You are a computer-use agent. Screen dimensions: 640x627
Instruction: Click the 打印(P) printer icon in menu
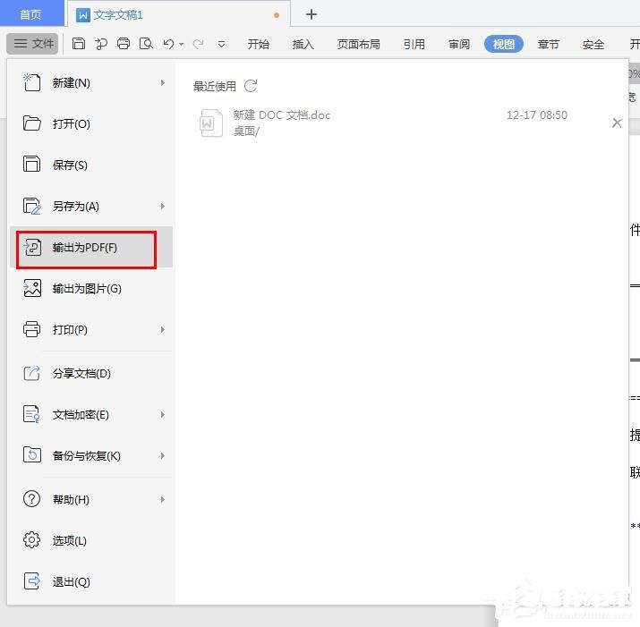[x=32, y=329]
